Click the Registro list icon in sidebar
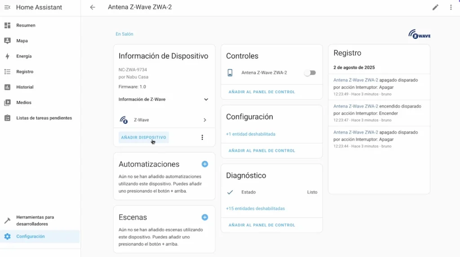The image size is (460, 257). point(7,71)
